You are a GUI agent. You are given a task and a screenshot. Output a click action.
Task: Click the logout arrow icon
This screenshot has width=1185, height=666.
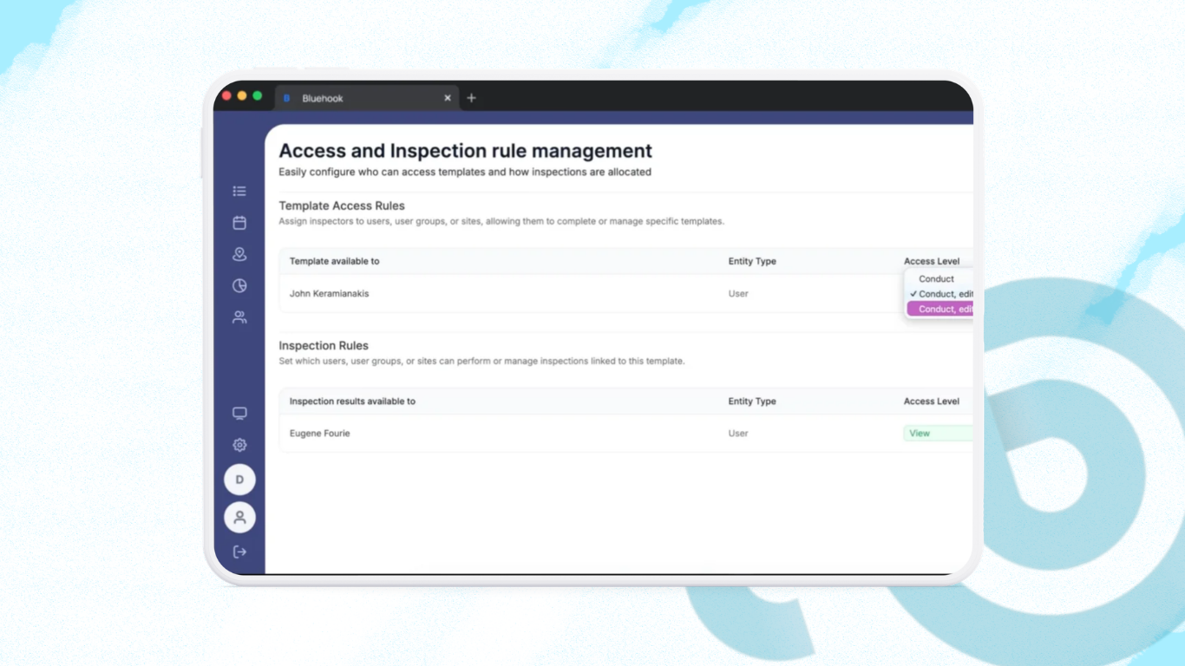(239, 552)
